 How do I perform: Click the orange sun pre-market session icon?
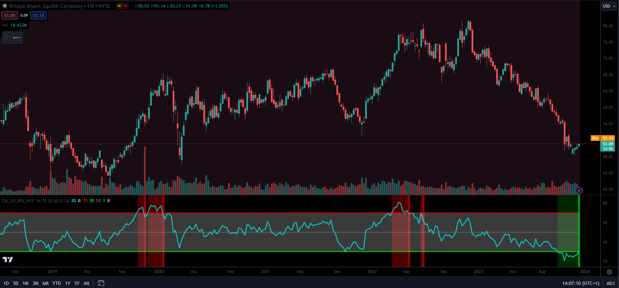(119, 6)
